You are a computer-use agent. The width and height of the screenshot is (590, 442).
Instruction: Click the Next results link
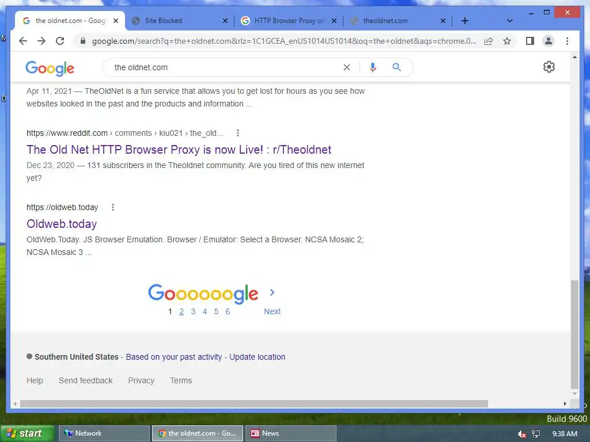pos(272,311)
